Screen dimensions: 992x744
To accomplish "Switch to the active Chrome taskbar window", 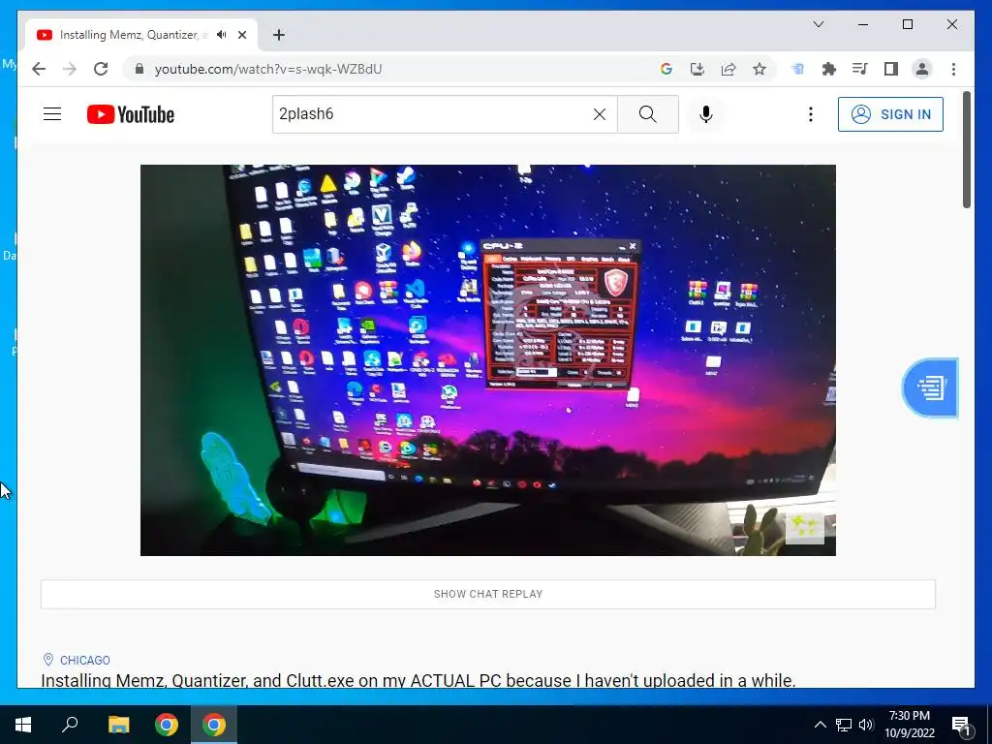I will [214, 725].
